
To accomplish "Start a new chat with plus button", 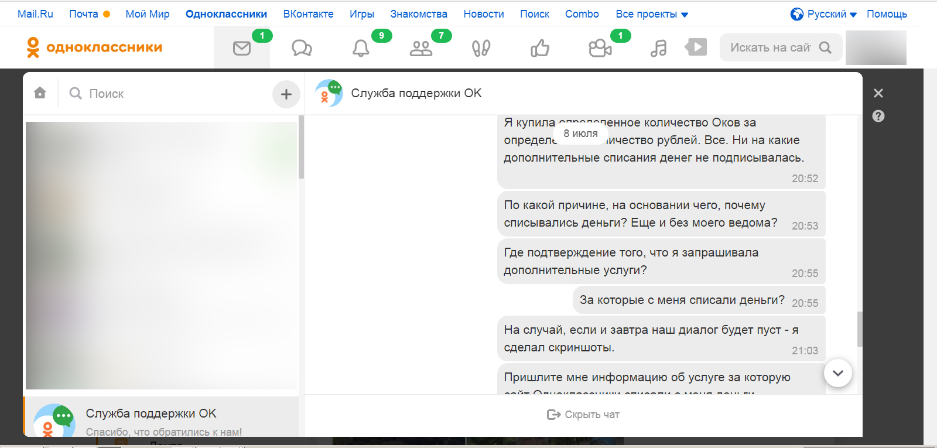I will 286,94.
